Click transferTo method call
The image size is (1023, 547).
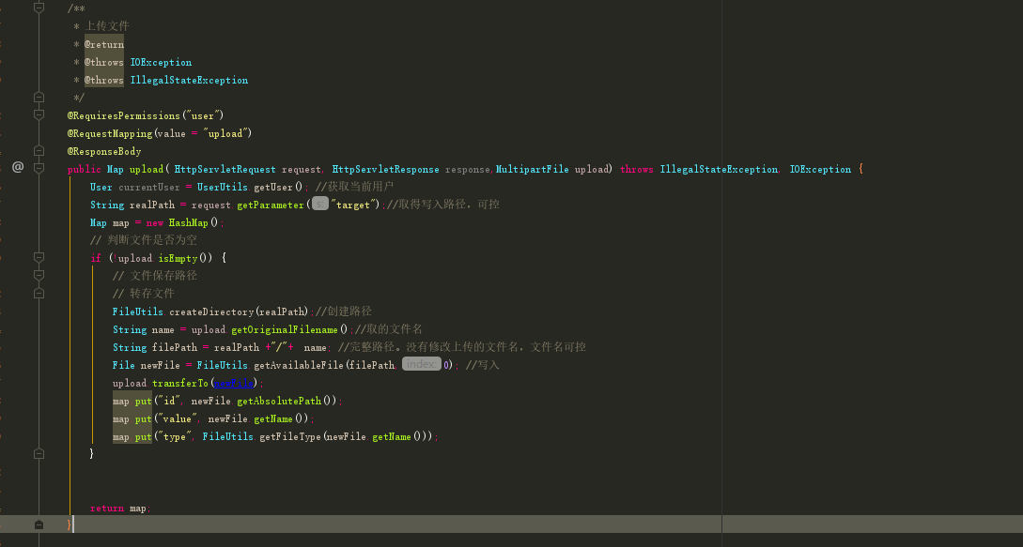click(x=180, y=384)
